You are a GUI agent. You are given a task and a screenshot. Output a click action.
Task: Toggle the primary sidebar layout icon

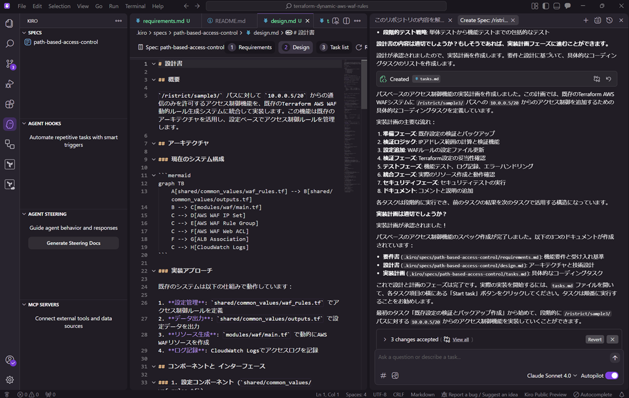545,6
